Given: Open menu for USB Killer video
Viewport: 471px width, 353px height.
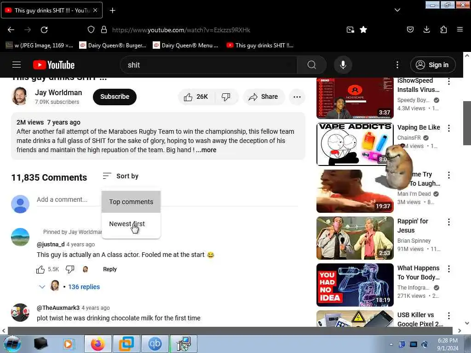Looking at the screenshot, I should tap(449, 315).
